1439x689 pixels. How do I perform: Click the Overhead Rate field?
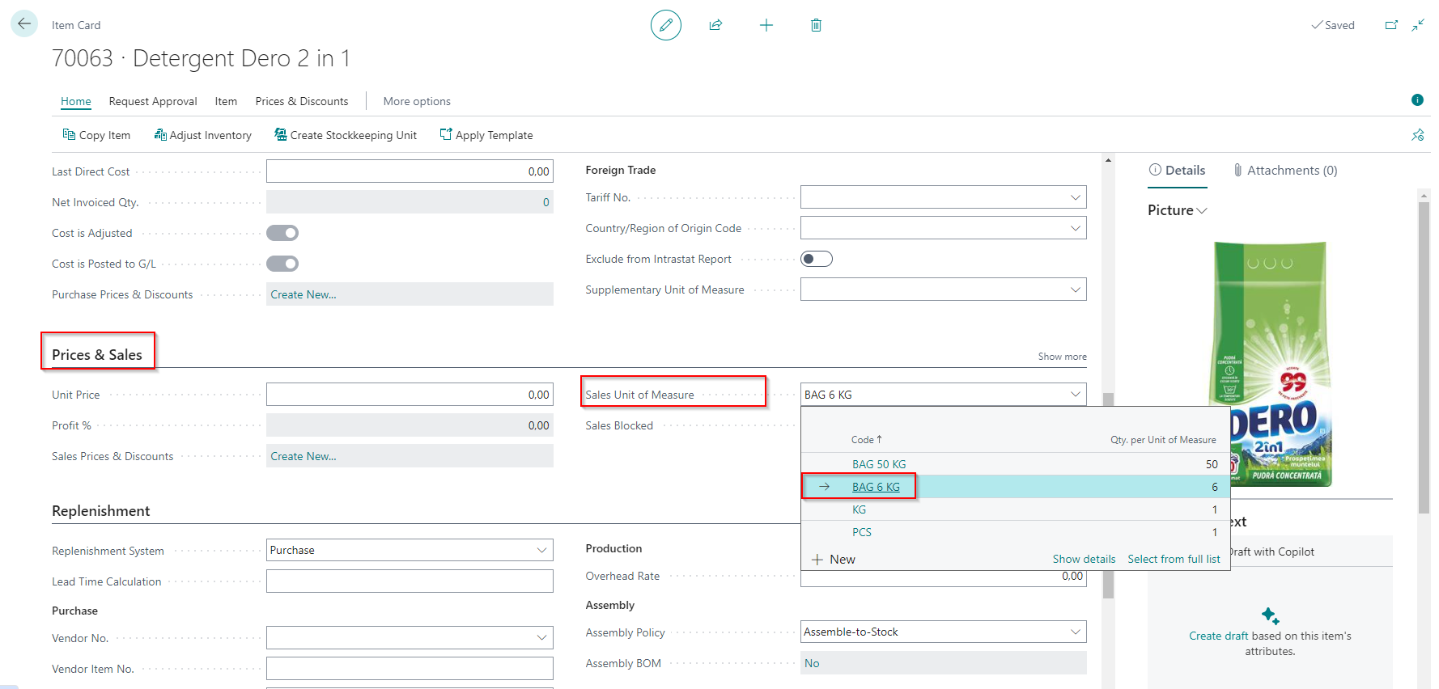pyautogui.click(x=943, y=577)
